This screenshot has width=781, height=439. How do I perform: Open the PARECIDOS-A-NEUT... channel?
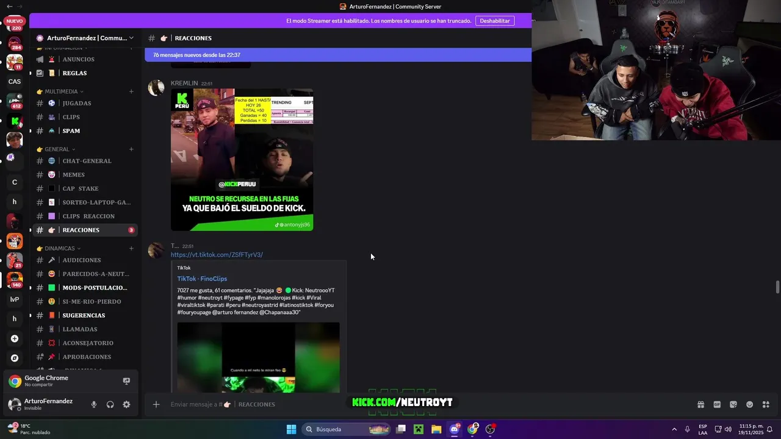click(x=85, y=274)
